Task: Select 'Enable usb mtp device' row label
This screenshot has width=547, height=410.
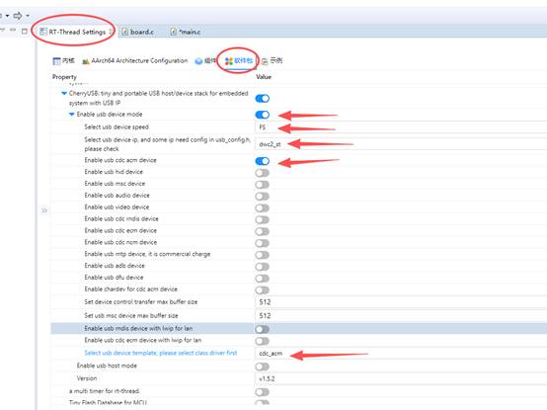Action: 147,254
